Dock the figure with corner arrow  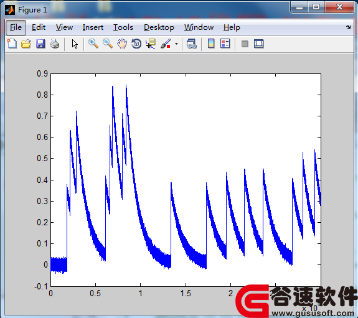[x=348, y=27]
